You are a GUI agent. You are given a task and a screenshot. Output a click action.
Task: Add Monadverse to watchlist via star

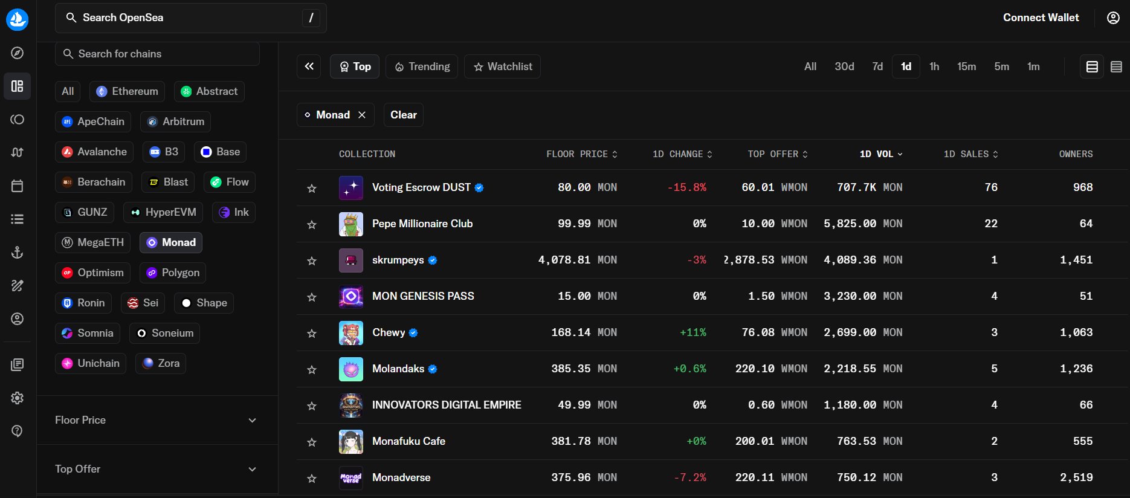(x=312, y=479)
